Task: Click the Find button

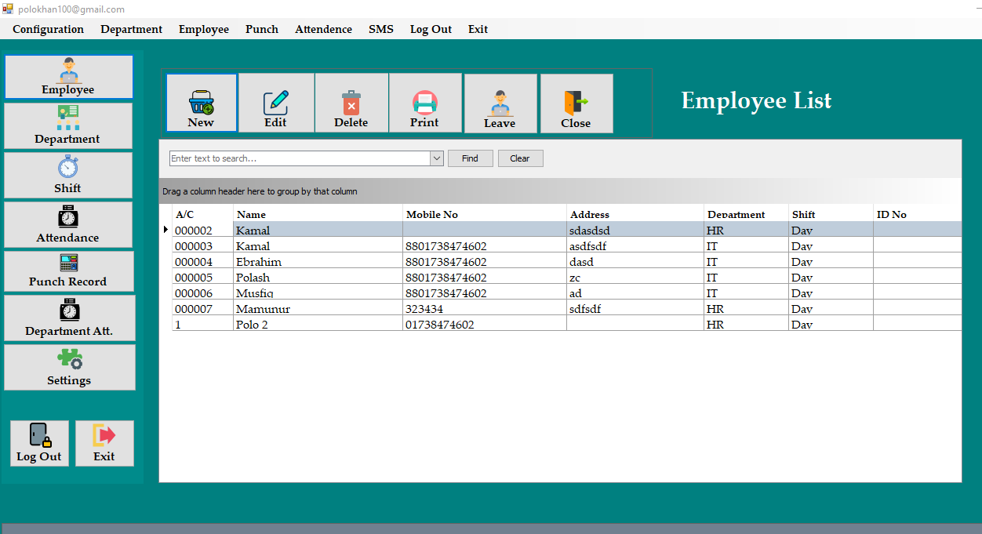Action: (470, 158)
